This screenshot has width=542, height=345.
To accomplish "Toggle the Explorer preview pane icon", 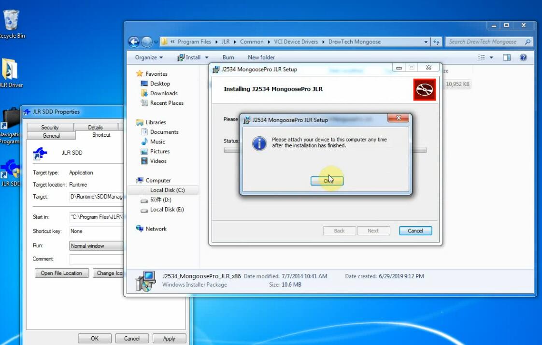I will [507, 57].
